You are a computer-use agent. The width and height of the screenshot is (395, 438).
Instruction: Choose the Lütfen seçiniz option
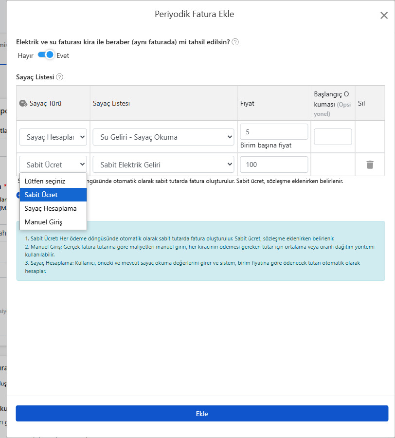pyautogui.click(x=53, y=181)
